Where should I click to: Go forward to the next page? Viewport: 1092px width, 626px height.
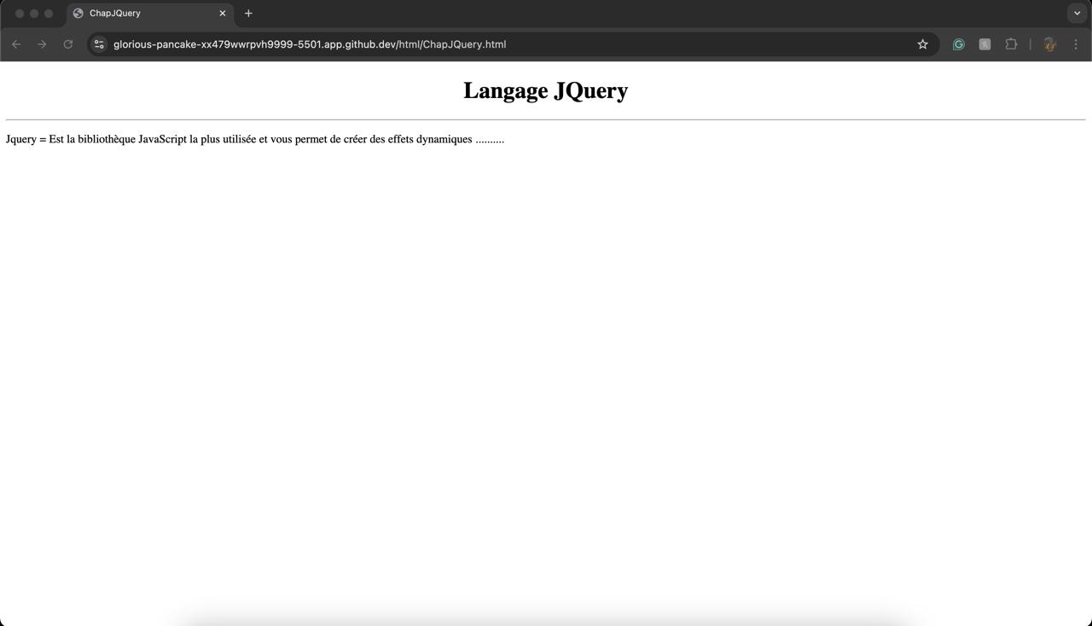click(42, 44)
